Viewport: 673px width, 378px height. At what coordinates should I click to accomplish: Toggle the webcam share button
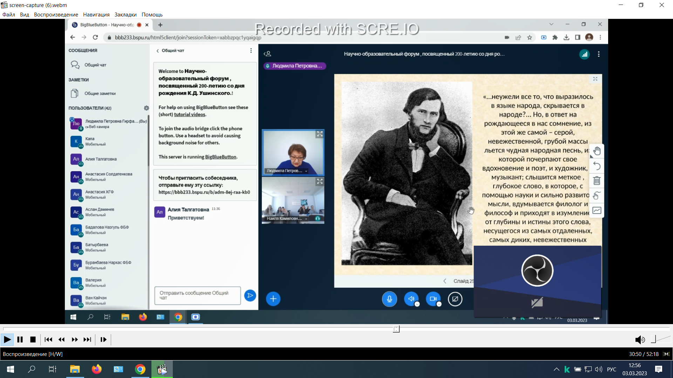[x=433, y=299]
